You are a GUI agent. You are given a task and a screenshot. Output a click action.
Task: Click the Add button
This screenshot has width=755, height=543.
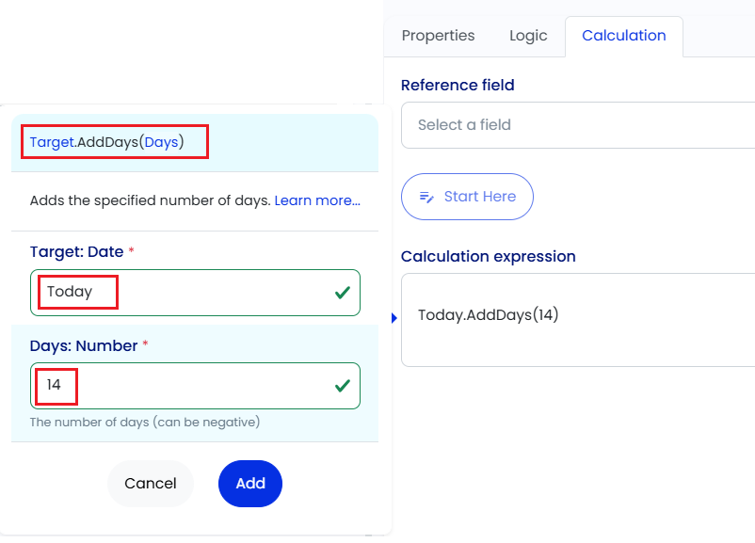(x=250, y=484)
